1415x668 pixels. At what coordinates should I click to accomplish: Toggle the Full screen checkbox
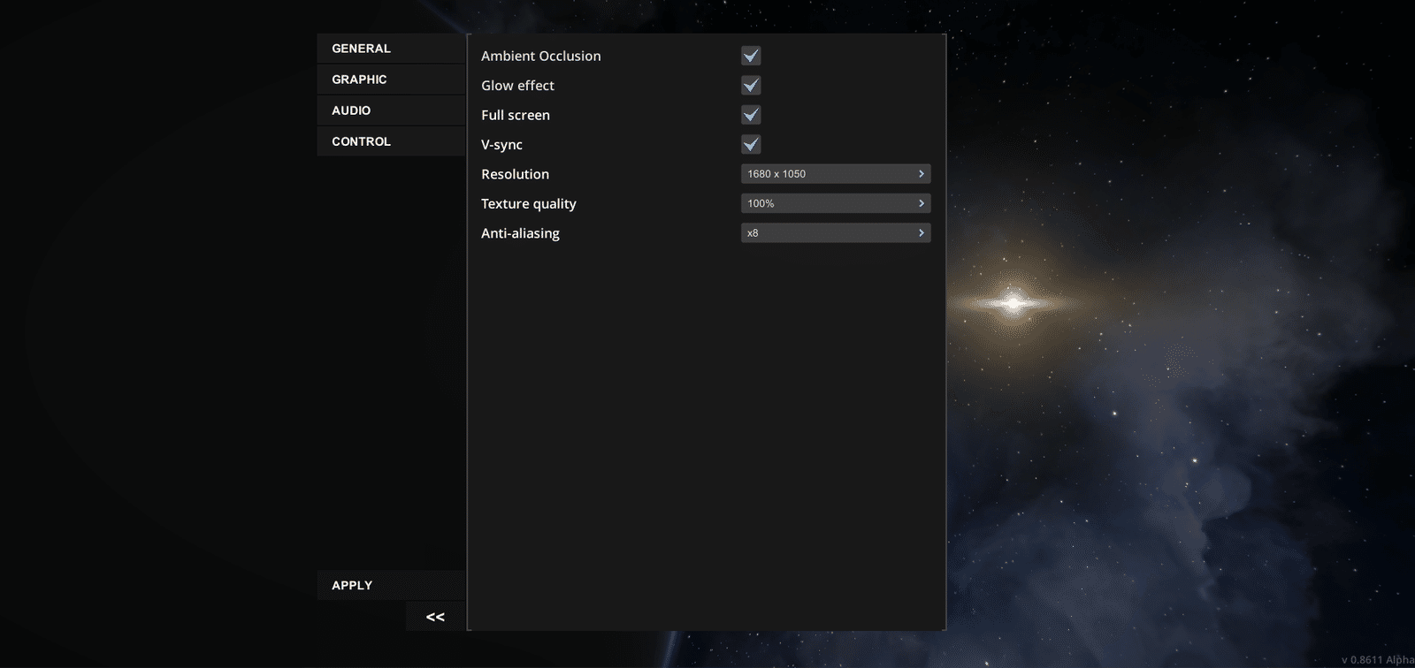(x=751, y=115)
